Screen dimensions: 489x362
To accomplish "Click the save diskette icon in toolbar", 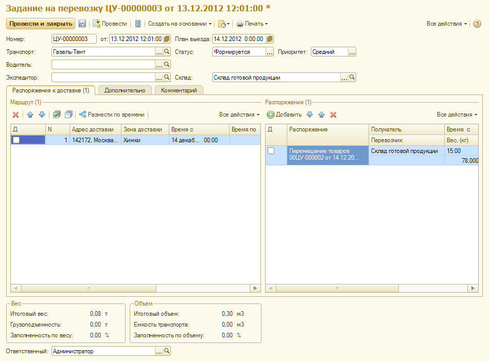I will pos(82,24).
